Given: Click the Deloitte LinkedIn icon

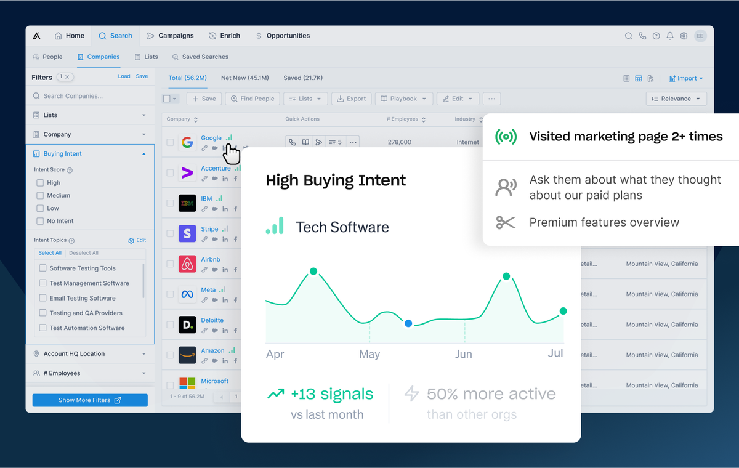Looking at the screenshot, I should tap(225, 330).
